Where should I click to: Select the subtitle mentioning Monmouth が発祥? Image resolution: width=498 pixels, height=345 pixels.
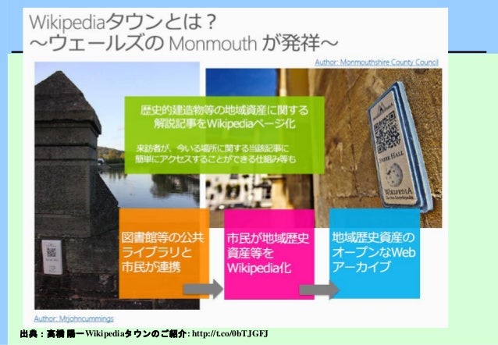[x=183, y=43]
